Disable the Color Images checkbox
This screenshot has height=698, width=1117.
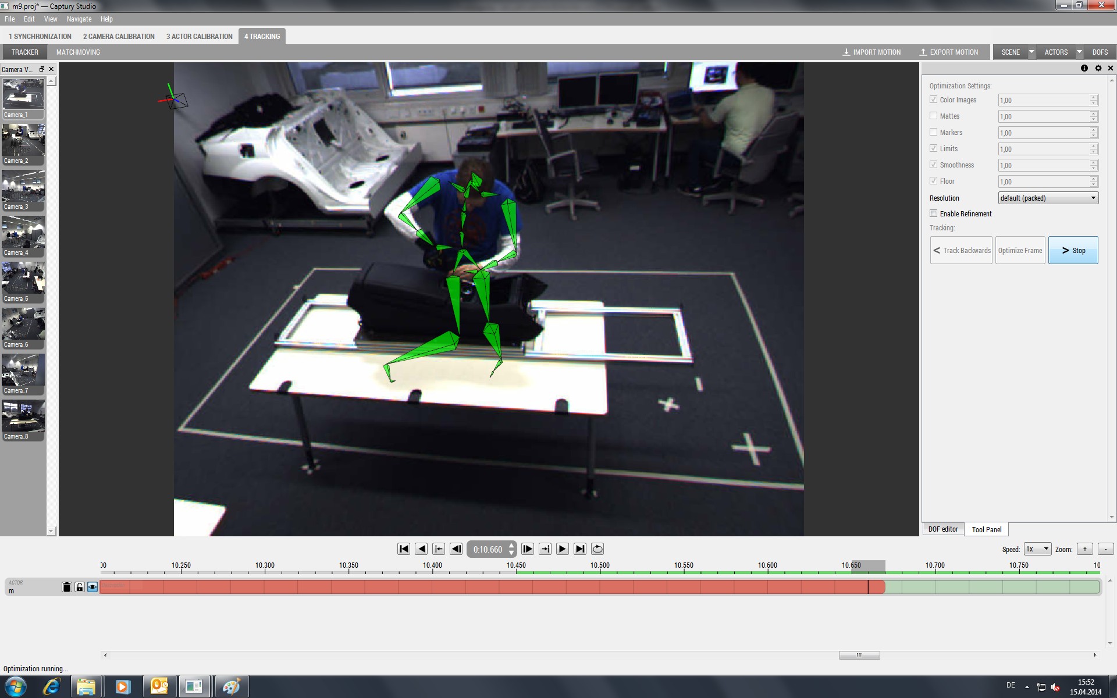(x=934, y=99)
